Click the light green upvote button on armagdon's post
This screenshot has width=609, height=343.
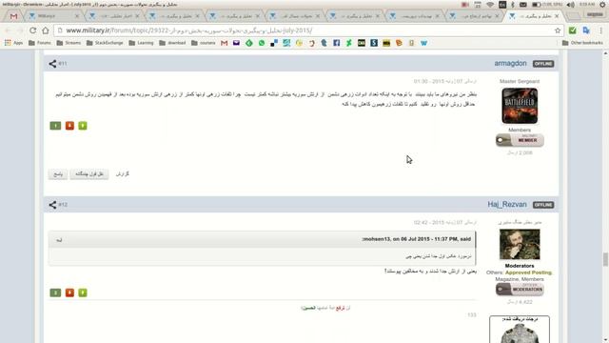pyautogui.click(x=83, y=126)
